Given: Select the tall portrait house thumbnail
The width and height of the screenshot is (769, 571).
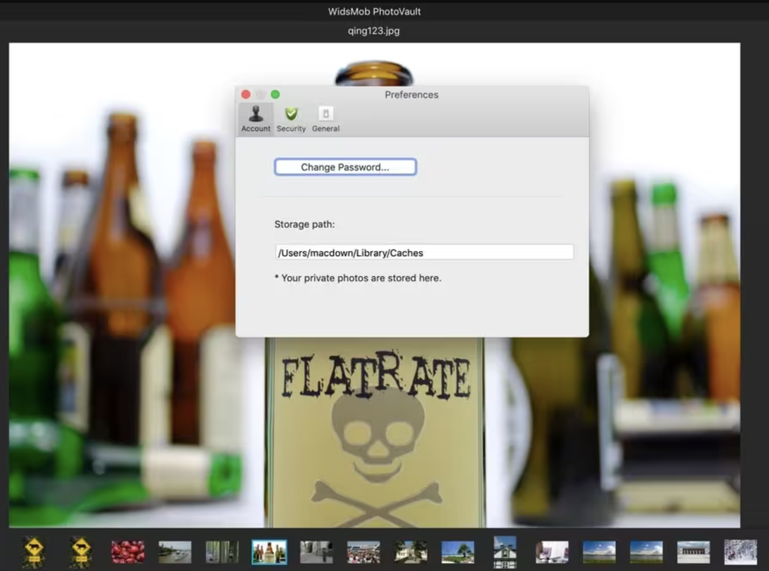Looking at the screenshot, I should (x=505, y=552).
